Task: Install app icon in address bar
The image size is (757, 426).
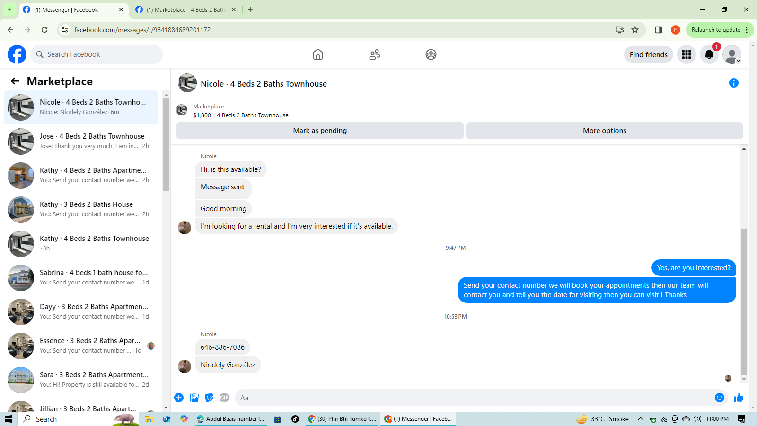Action: (619, 30)
